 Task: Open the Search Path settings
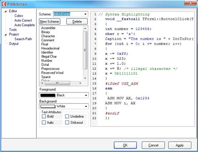pos(23,39)
